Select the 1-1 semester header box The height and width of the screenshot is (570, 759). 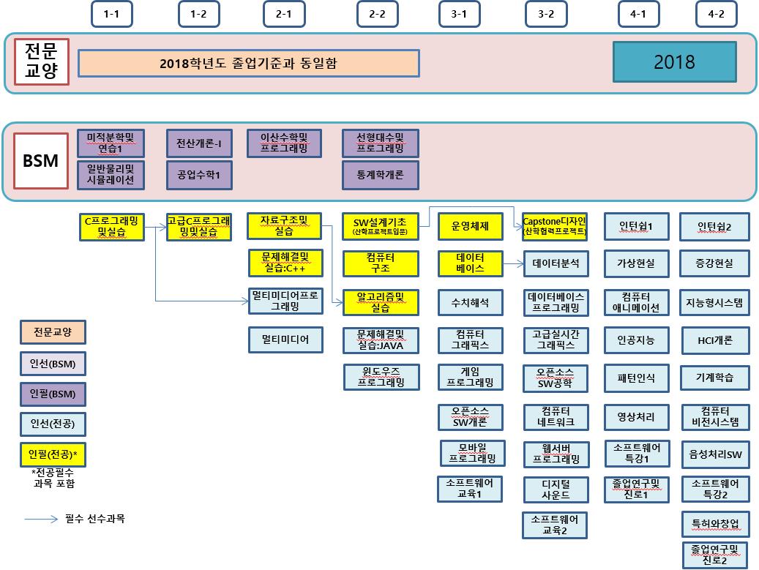[x=111, y=15]
